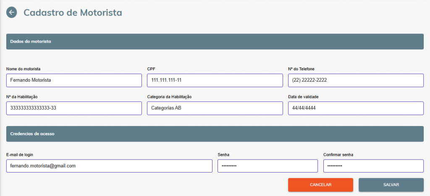Click the Nome do motorista input field
The width and height of the screenshot is (430, 196).
coord(74,80)
